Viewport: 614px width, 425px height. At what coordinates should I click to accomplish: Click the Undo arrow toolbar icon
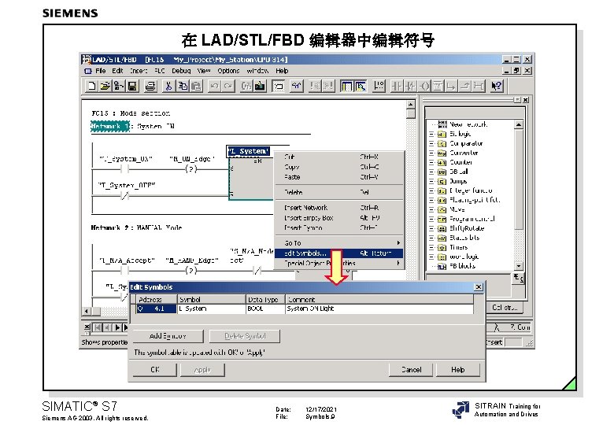click(214, 86)
